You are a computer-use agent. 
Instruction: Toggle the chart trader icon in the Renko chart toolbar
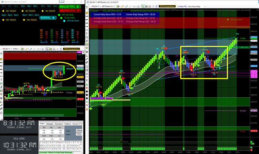143,7
